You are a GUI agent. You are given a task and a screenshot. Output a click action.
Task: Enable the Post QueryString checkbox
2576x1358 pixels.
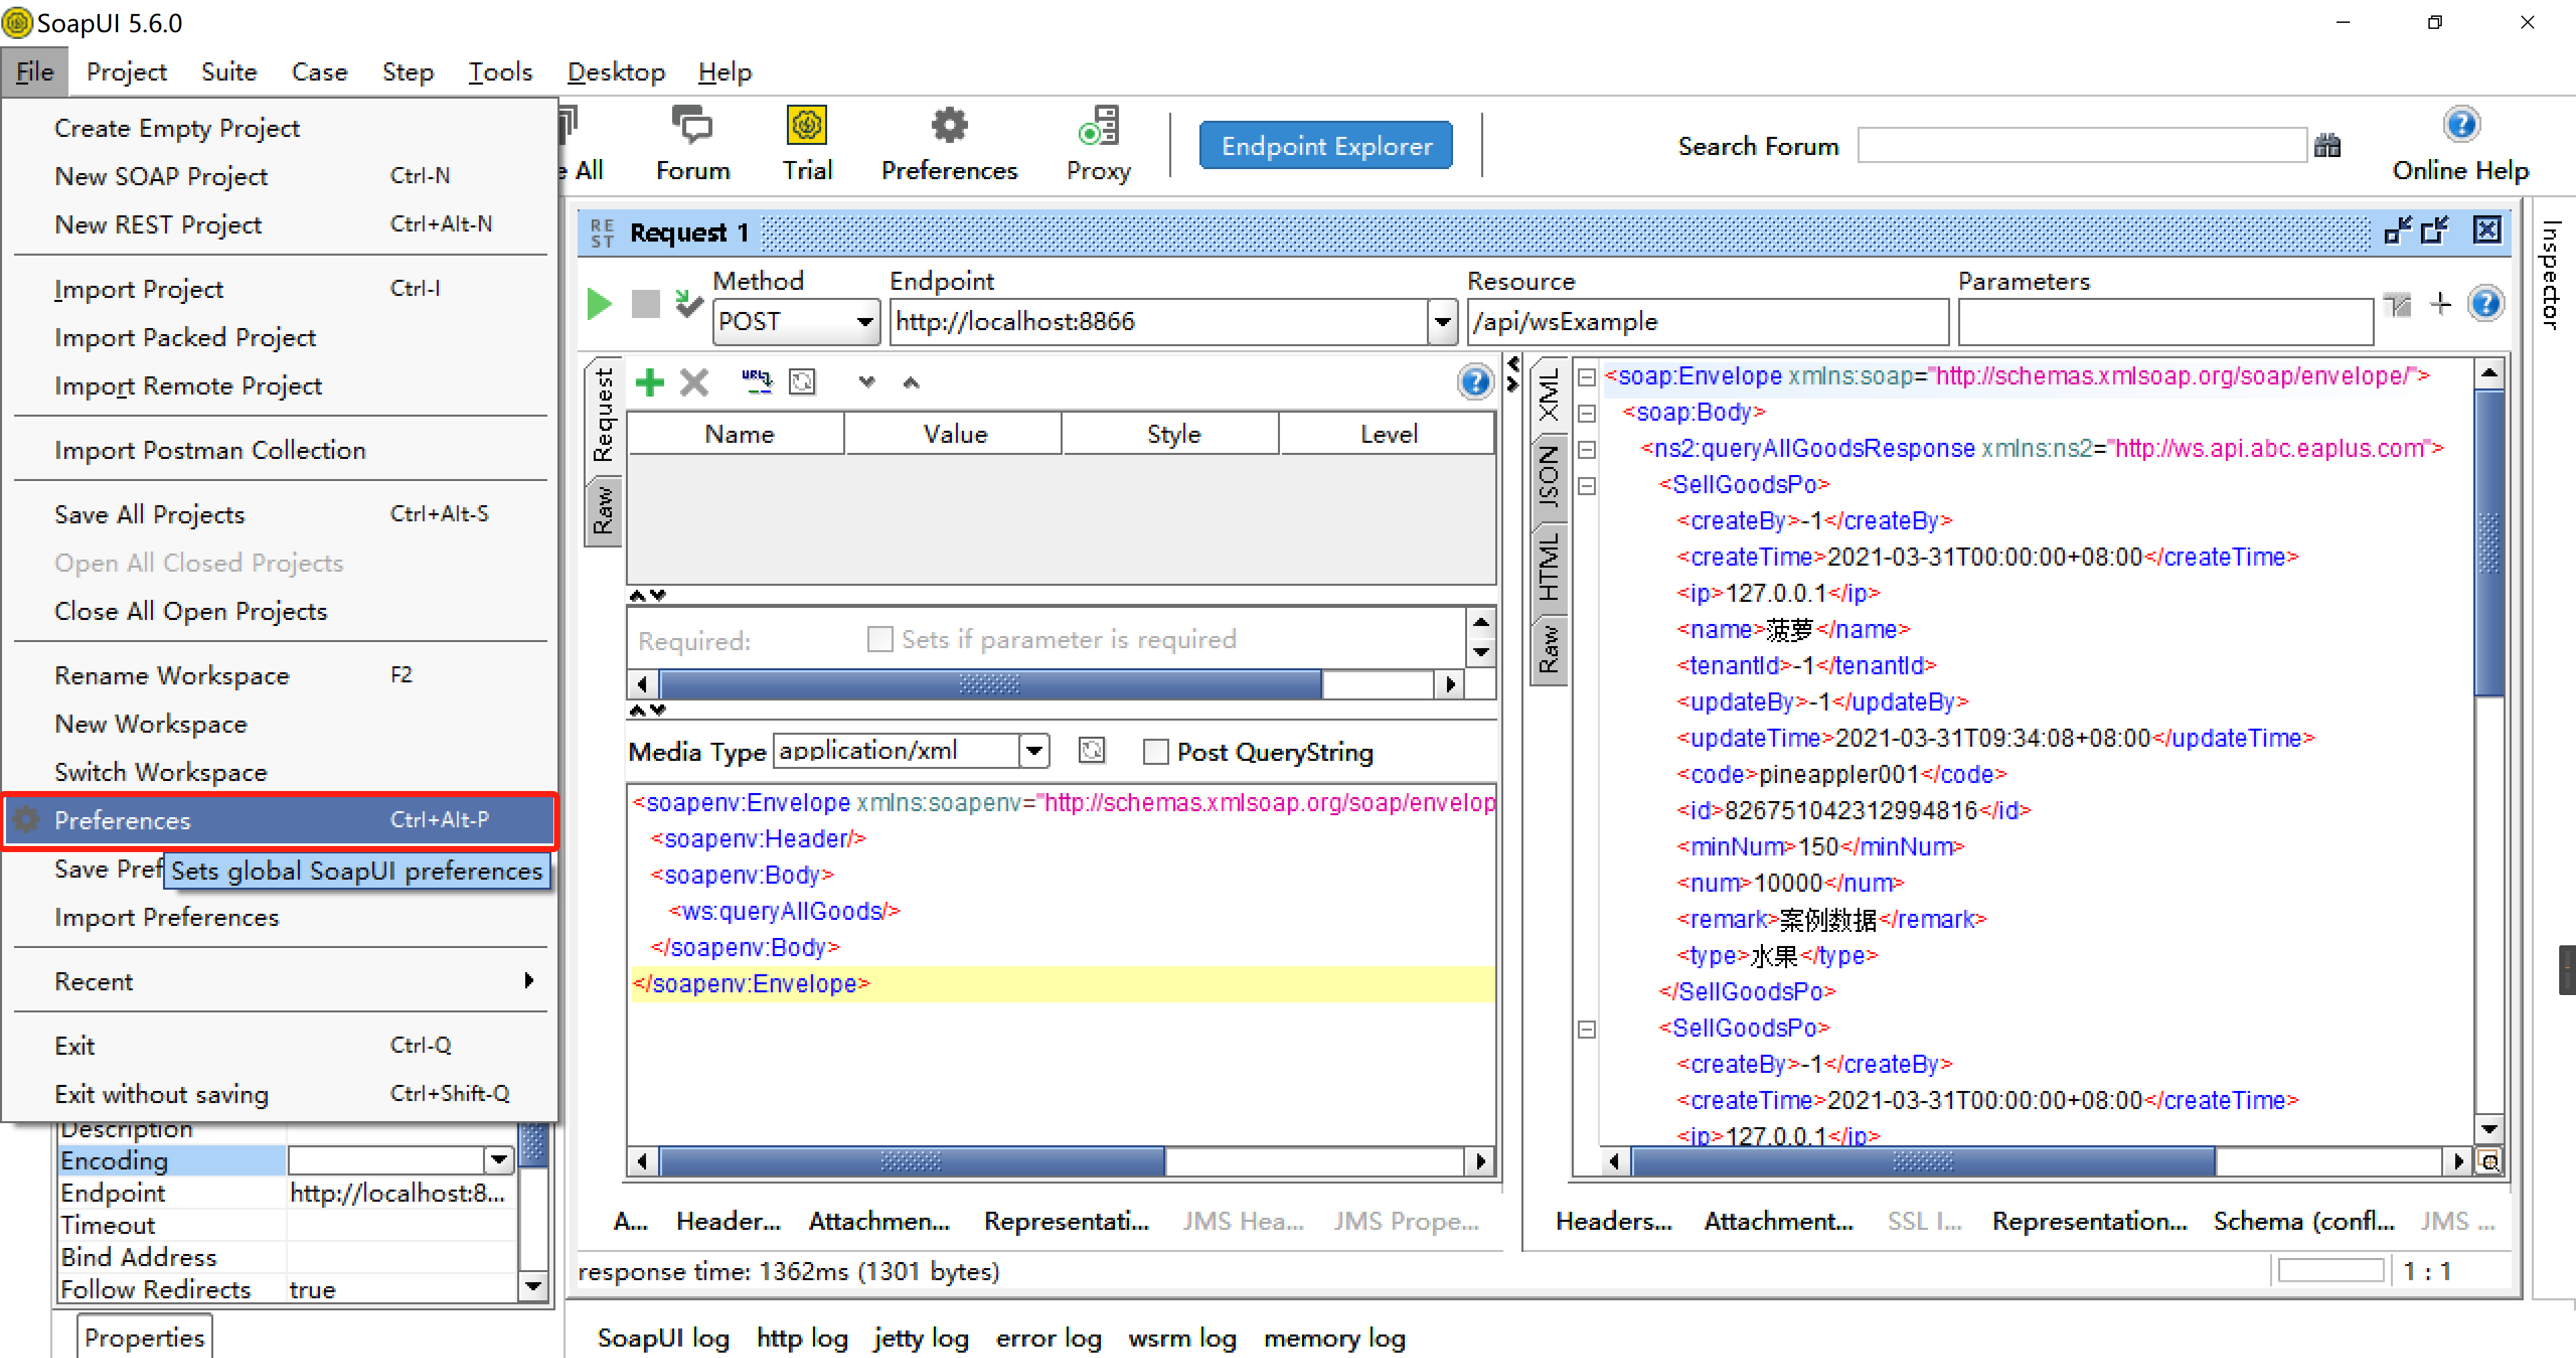coord(1155,752)
